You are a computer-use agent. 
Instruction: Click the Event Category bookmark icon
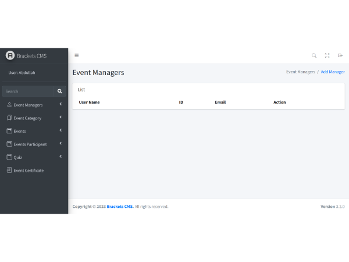[9, 118]
